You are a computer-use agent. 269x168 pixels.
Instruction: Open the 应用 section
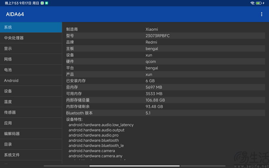(x=31, y=123)
